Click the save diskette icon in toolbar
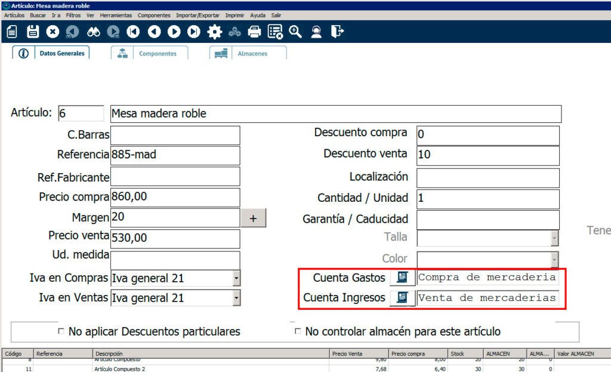Image resolution: width=611 pixels, height=372 pixels. (x=32, y=32)
